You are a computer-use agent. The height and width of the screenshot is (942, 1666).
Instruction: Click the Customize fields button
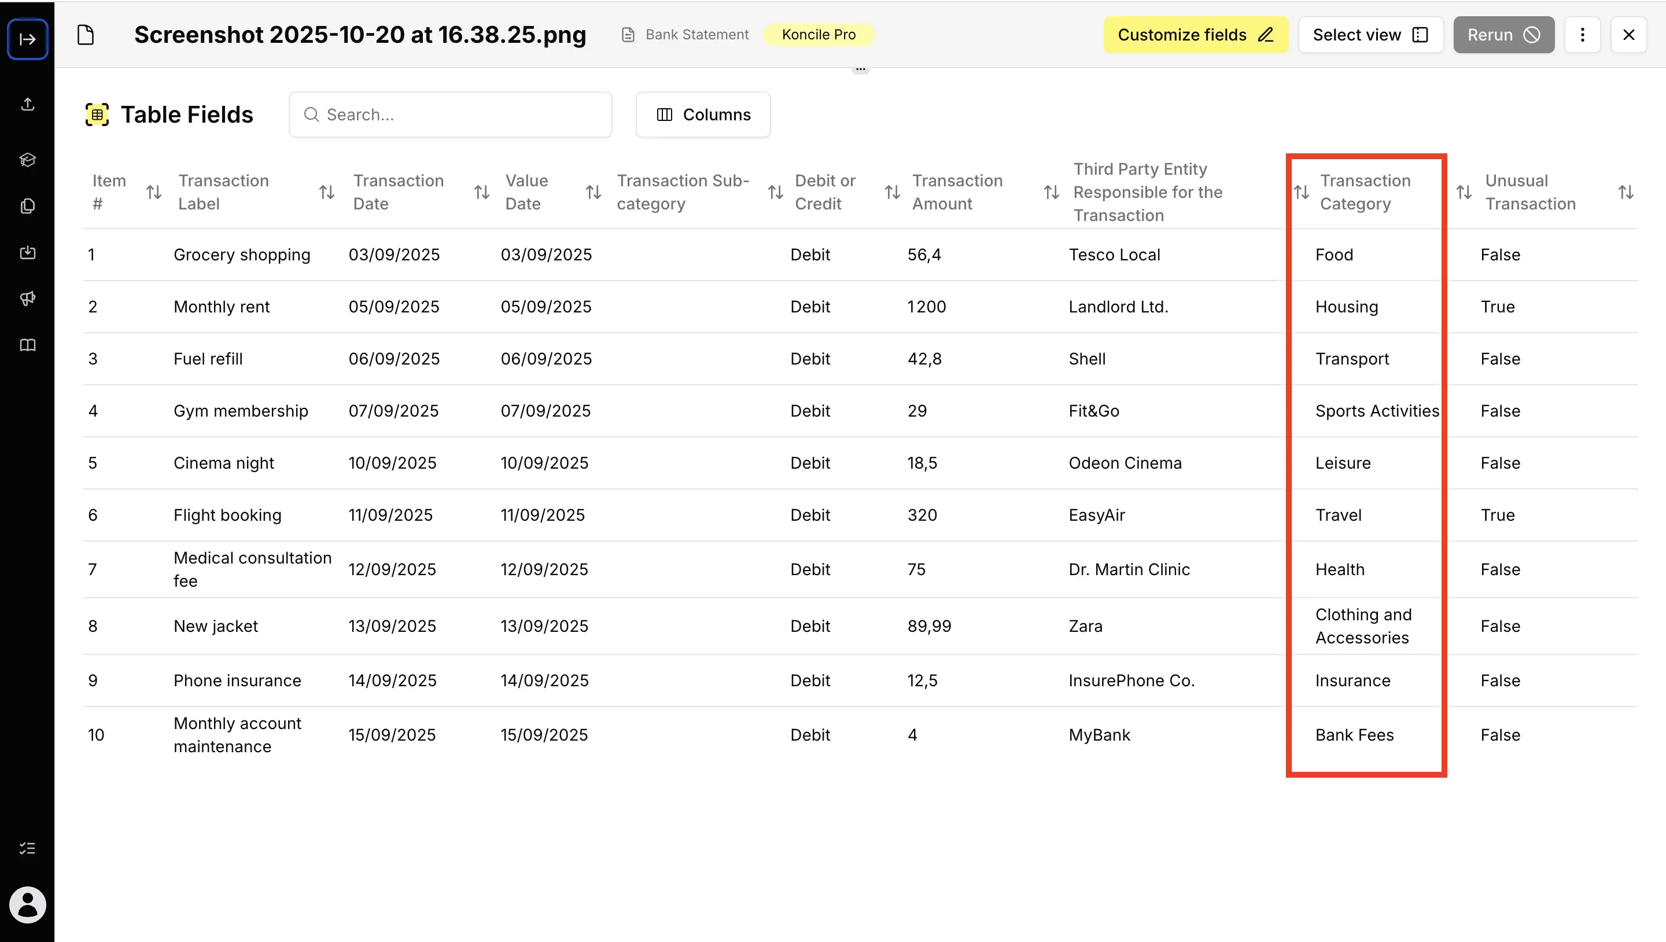[x=1196, y=34]
